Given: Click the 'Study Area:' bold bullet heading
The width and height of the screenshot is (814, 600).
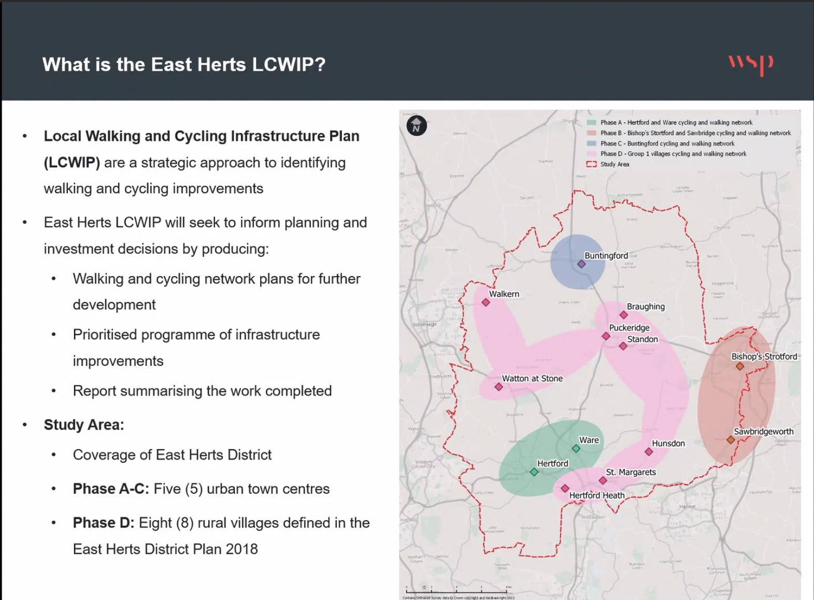Looking at the screenshot, I should click(84, 425).
